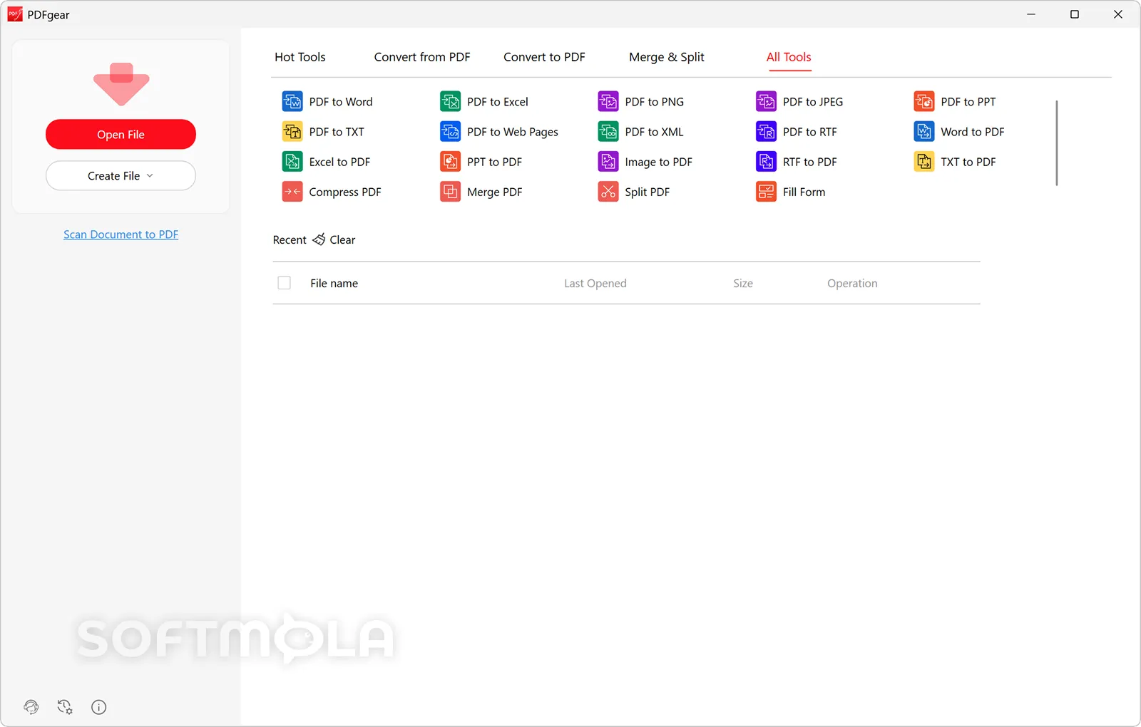
Task: Click the Fill Form icon
Action: point(766,192)
